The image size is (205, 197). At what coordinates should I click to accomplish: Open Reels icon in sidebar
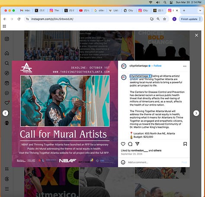click(x=7, y=83)
